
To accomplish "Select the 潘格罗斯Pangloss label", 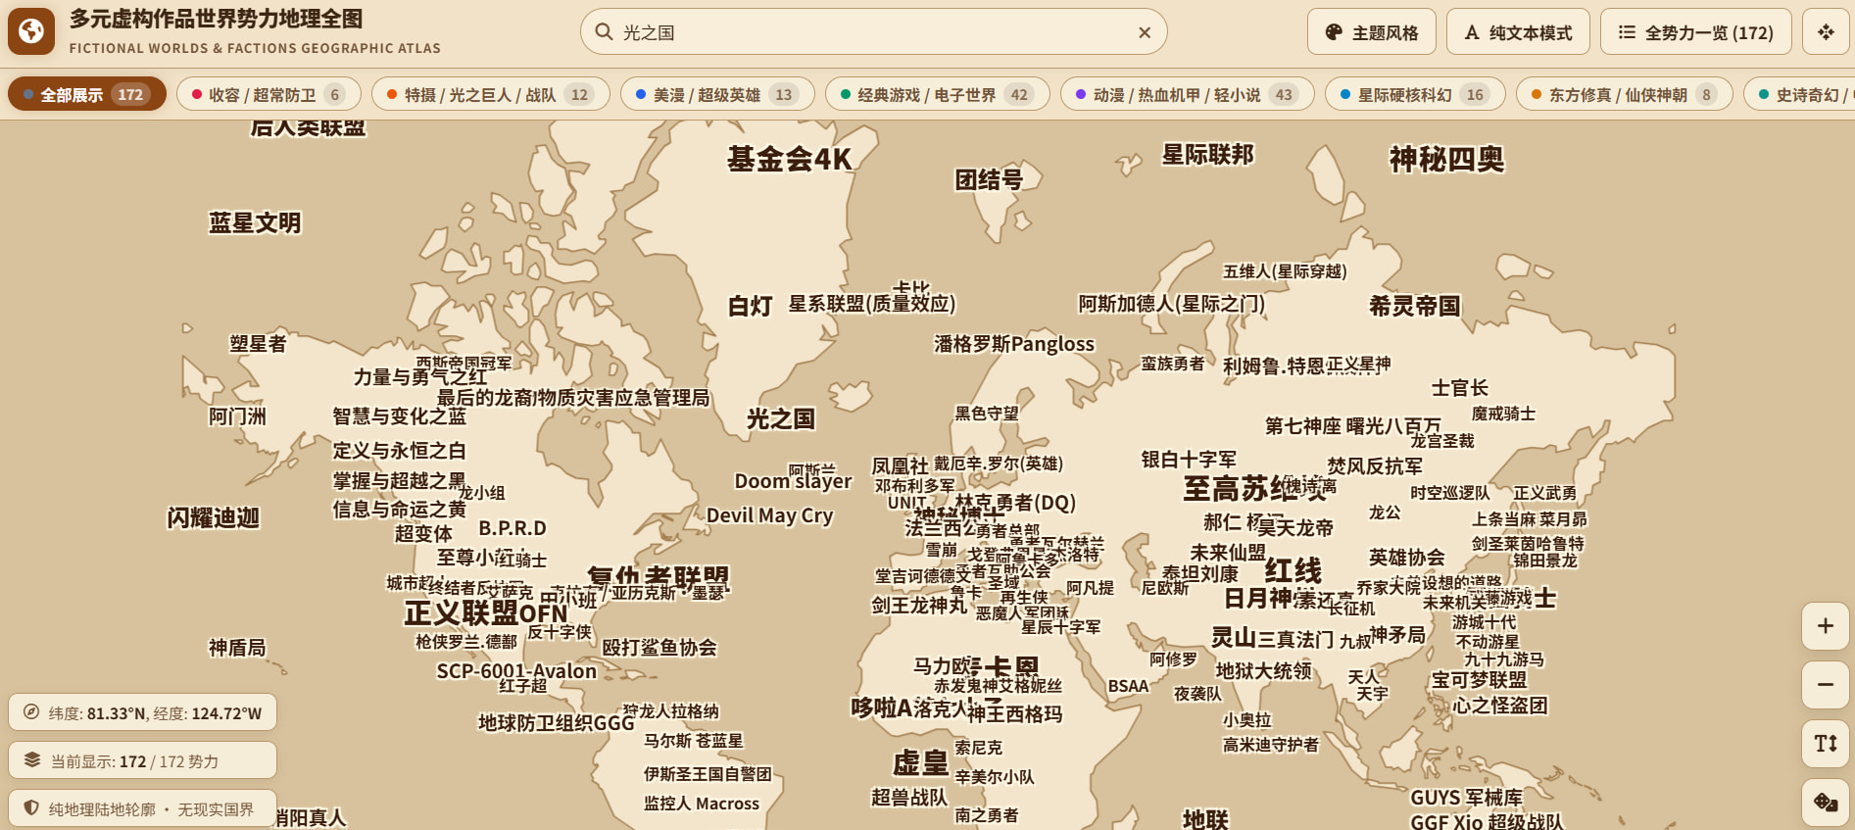I will point(1014,344).
